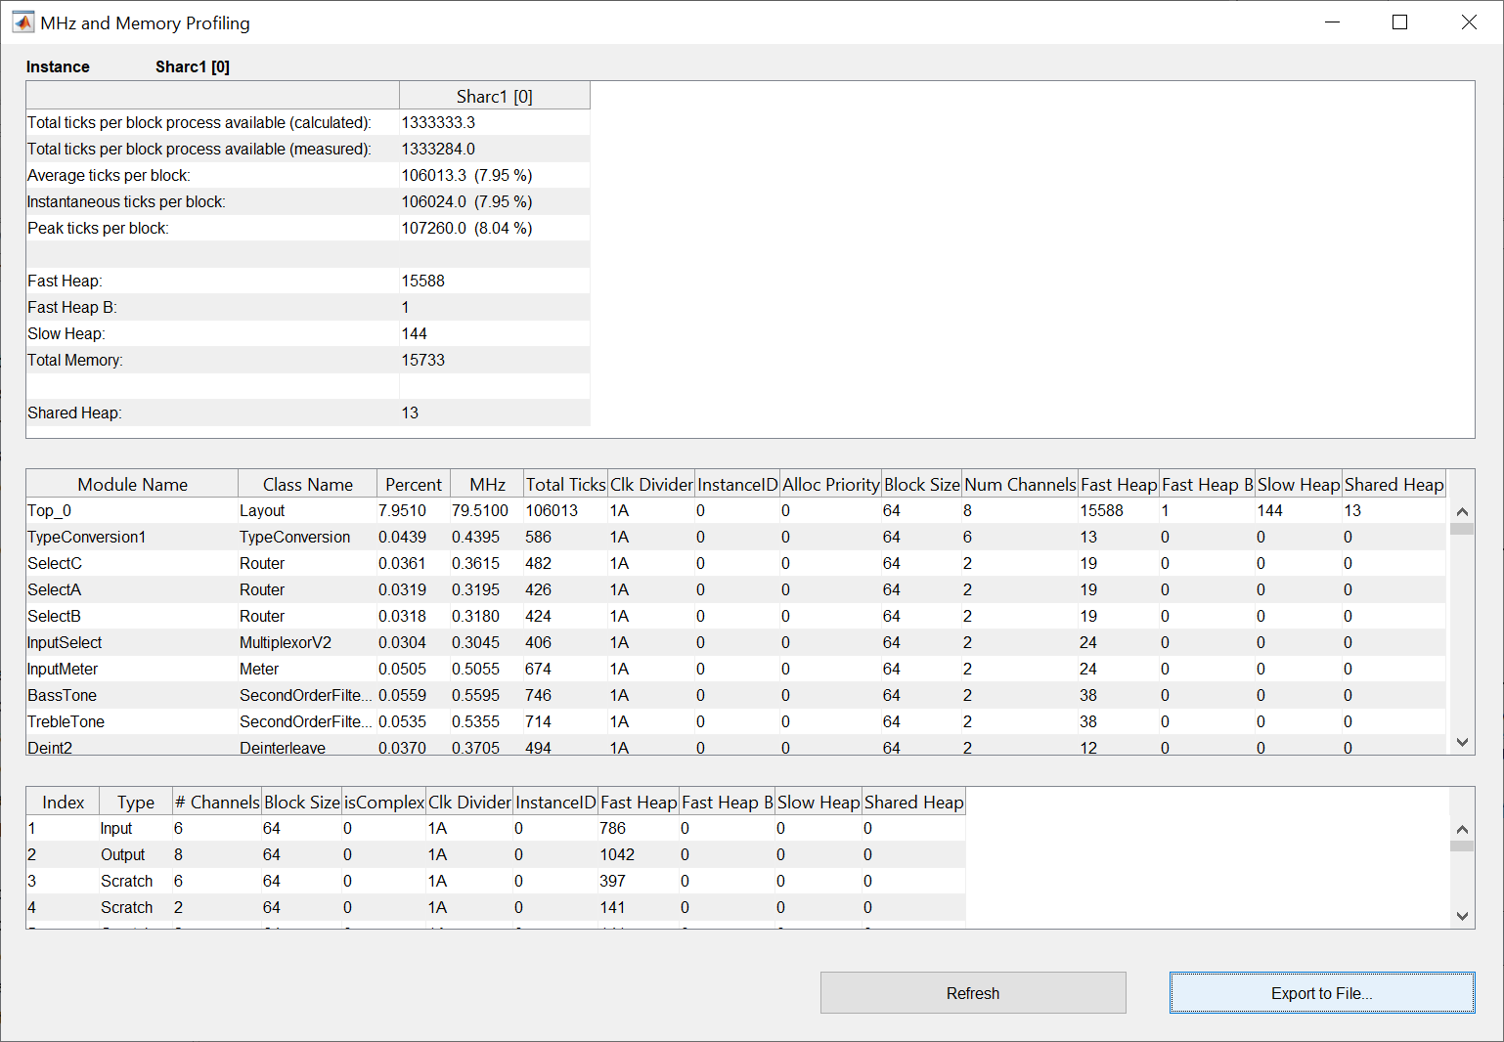Screen dimensions: 1504x1042
Task: Click the Total Ticks column header
Action: click(x=565, y=484)
